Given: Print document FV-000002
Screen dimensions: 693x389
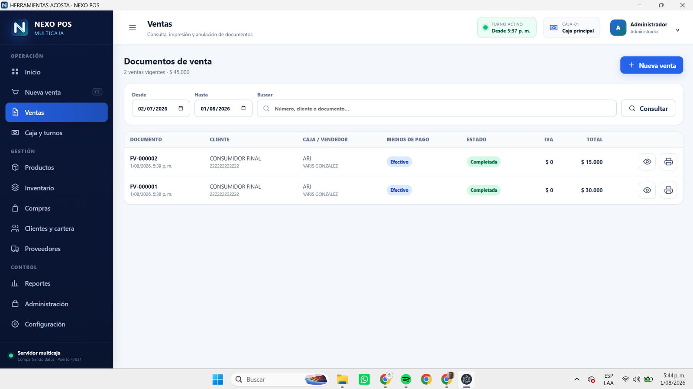Looking at the screenshot, I should 668,162.
